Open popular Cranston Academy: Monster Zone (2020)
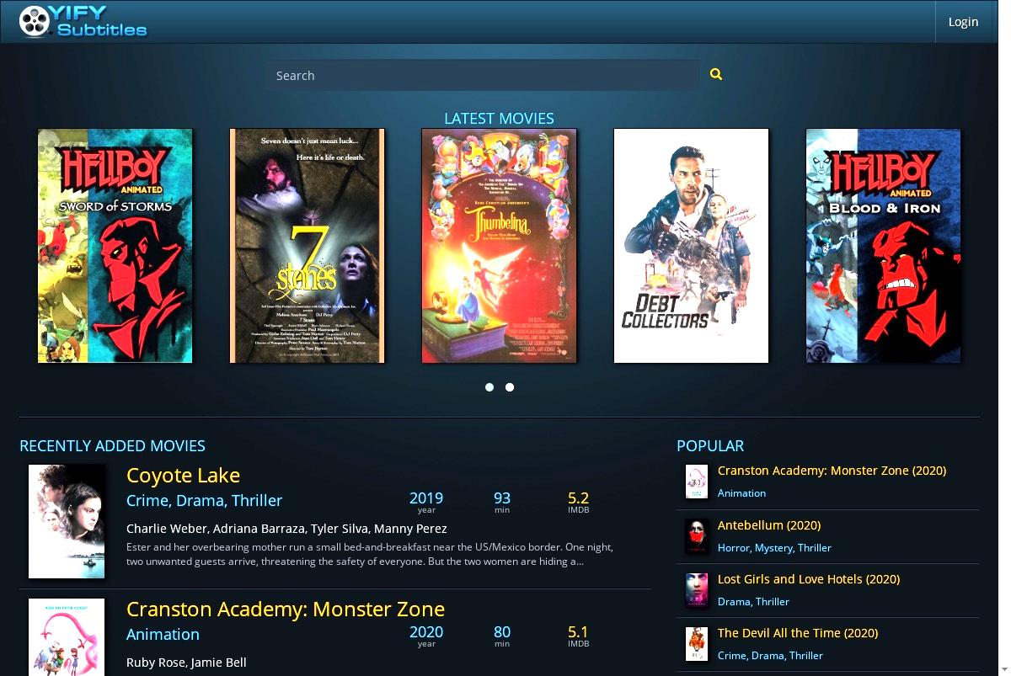Image resolution: width=1011 pixels, height=676 pixels. [832, 471]
